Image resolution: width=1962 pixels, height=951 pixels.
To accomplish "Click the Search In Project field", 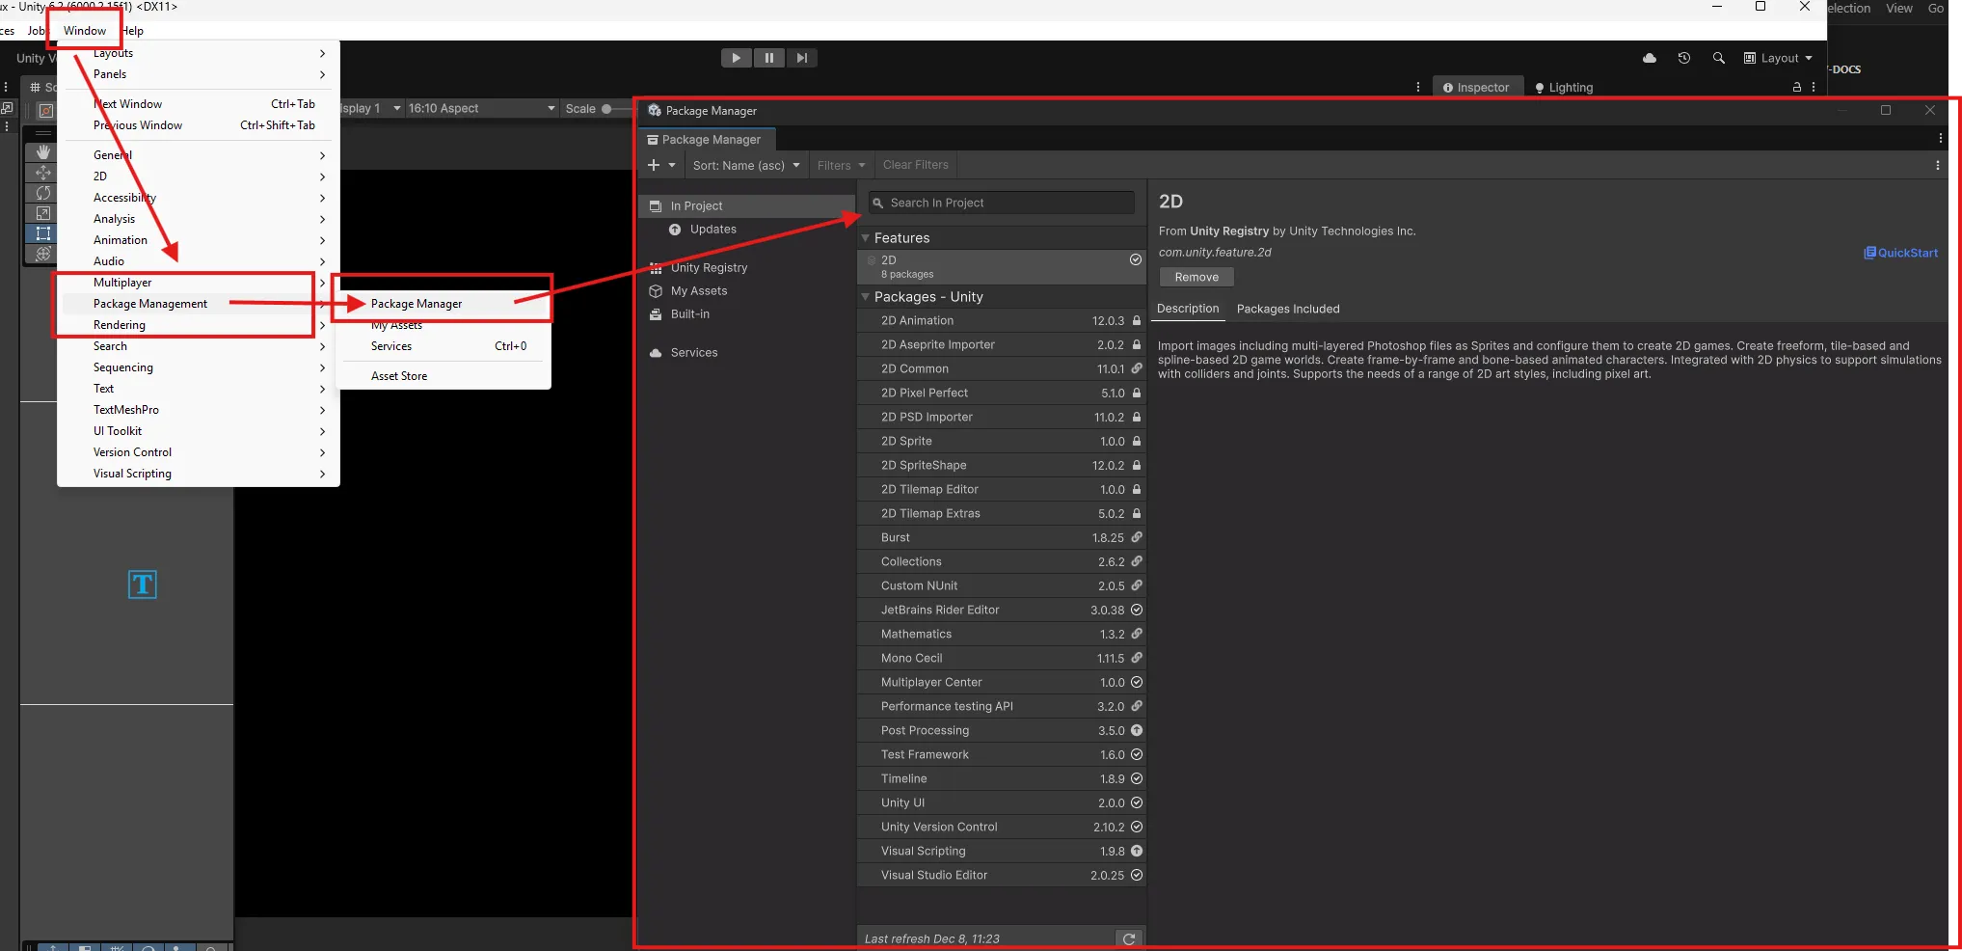I will click(1001, 203).
